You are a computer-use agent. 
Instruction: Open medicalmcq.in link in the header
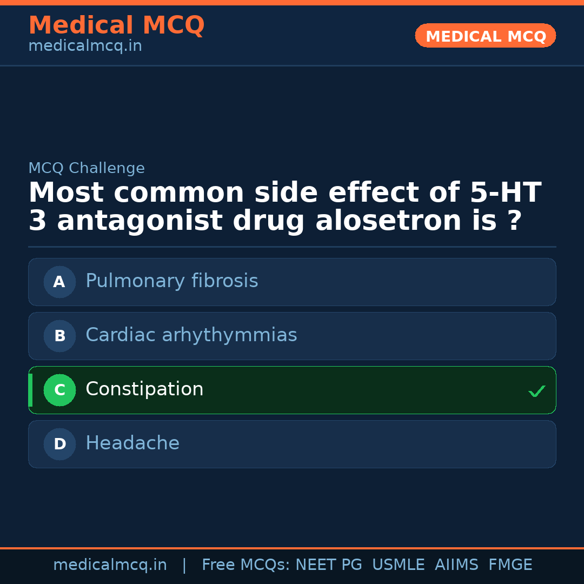85,47
